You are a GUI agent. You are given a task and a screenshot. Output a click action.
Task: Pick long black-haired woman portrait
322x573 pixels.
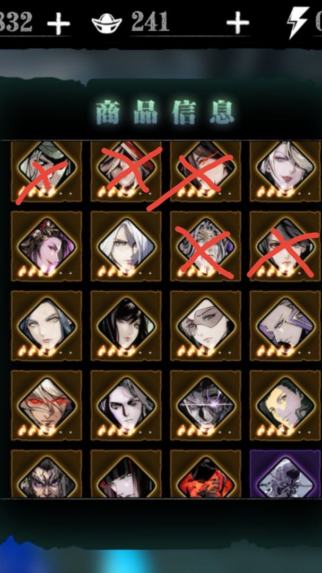pyautogui.click(x=126, y=326)
